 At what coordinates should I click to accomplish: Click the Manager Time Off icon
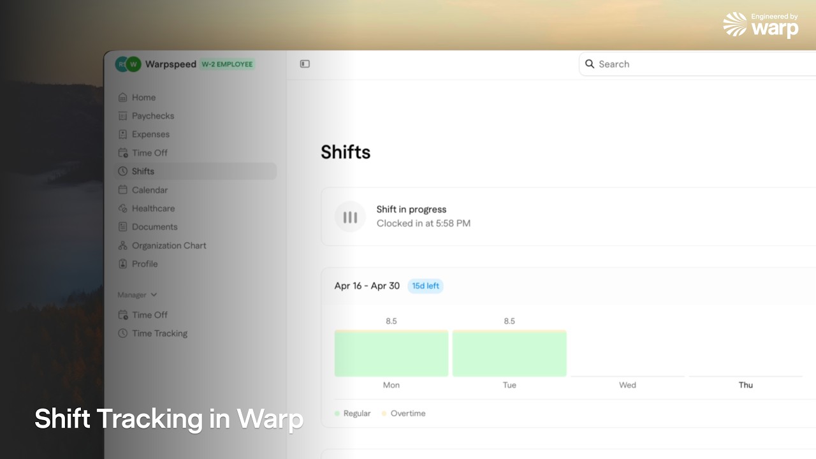coord(123,315)
